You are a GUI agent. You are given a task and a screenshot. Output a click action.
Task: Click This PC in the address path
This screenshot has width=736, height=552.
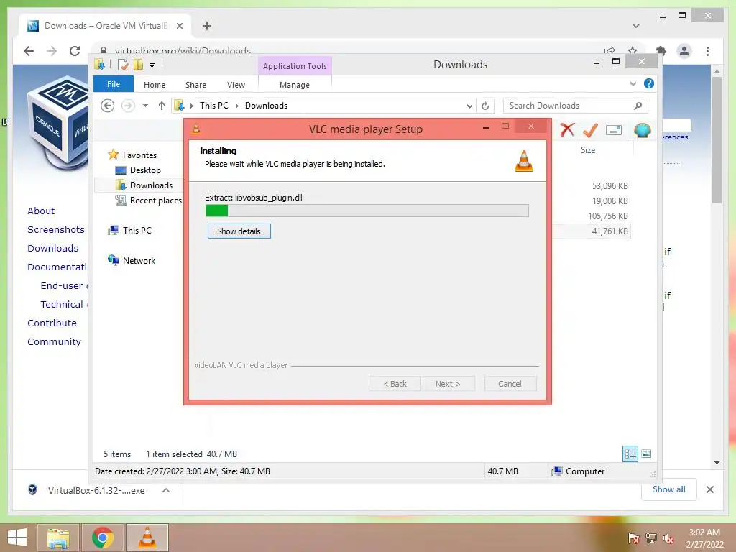pyautogui.click(x=214, y=106)
